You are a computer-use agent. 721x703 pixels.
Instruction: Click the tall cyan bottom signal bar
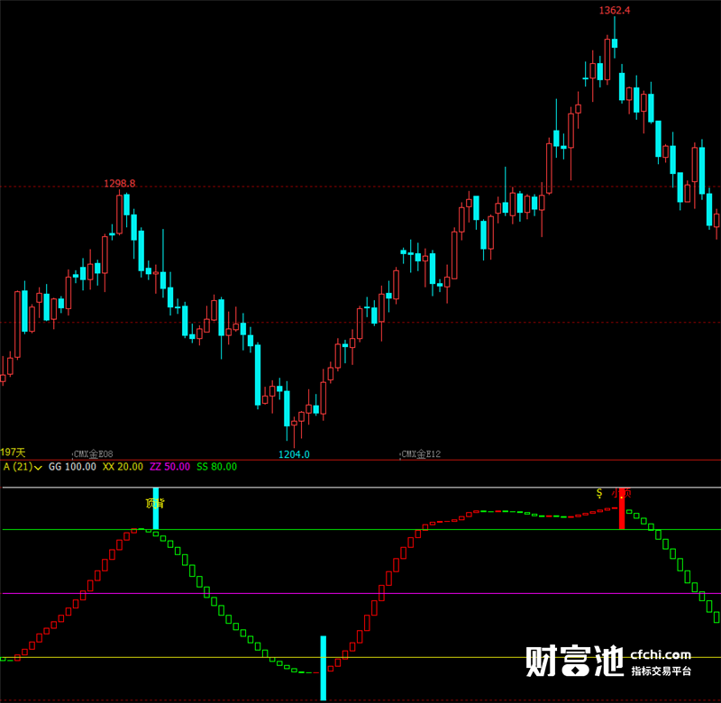click(x=324, y=668)
